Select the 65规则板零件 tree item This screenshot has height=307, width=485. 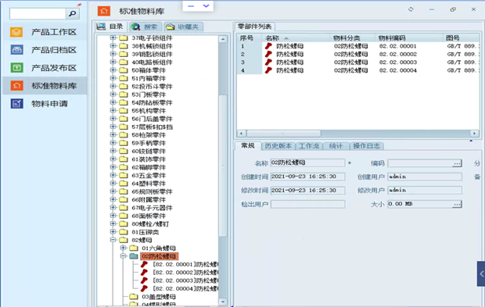[153, 191]
